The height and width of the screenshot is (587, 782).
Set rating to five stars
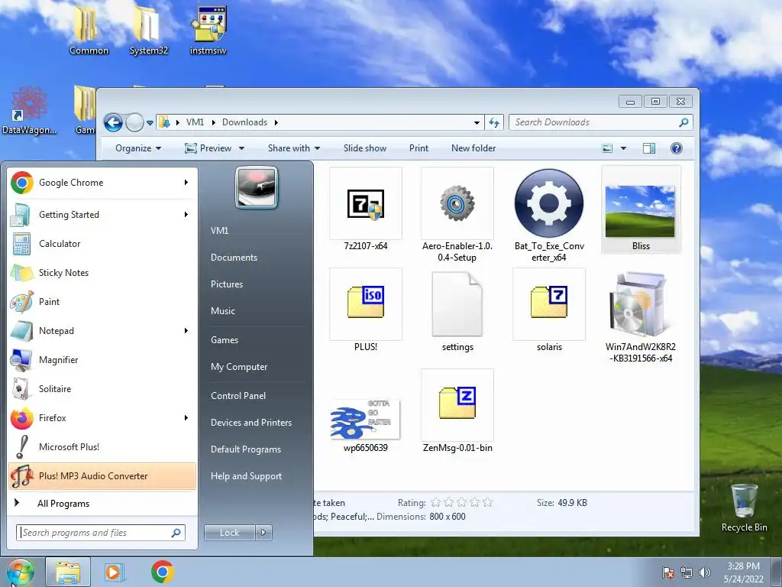point(488,503)
